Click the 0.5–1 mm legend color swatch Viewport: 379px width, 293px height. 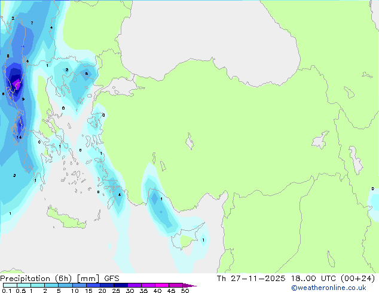point(24,285)
